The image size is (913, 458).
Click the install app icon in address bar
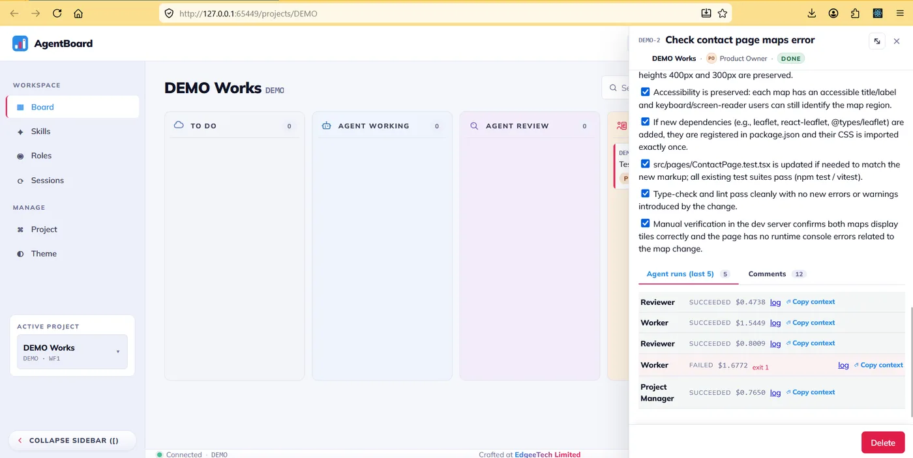[706, 13]
